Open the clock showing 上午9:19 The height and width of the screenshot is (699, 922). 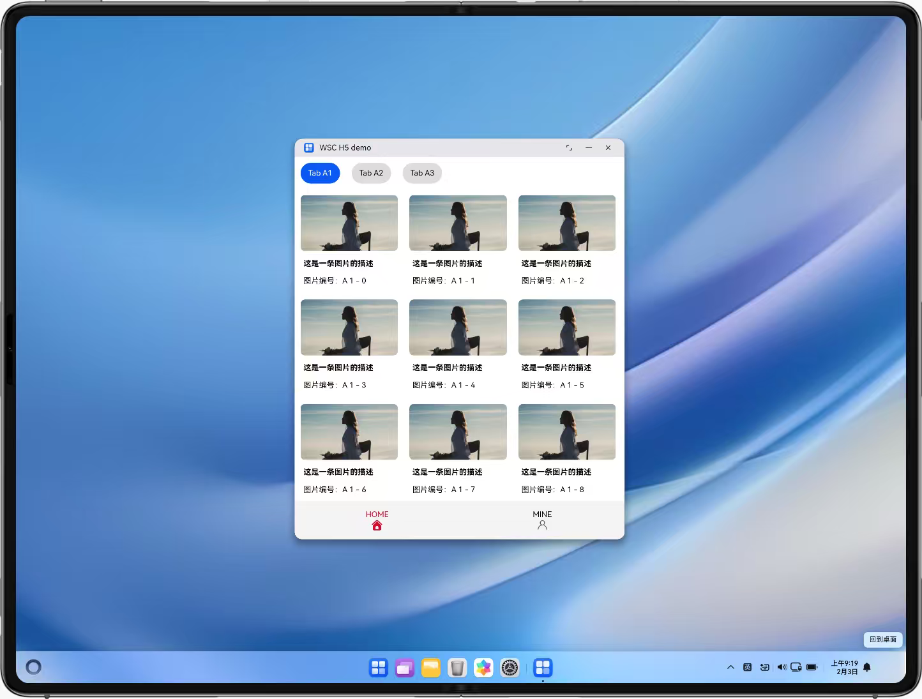[845, 667]
